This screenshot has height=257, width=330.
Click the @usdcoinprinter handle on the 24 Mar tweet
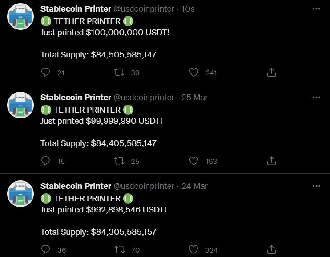144,186
